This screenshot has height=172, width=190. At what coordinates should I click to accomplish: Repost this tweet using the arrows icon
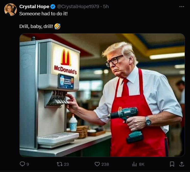(x=59, y=164)
